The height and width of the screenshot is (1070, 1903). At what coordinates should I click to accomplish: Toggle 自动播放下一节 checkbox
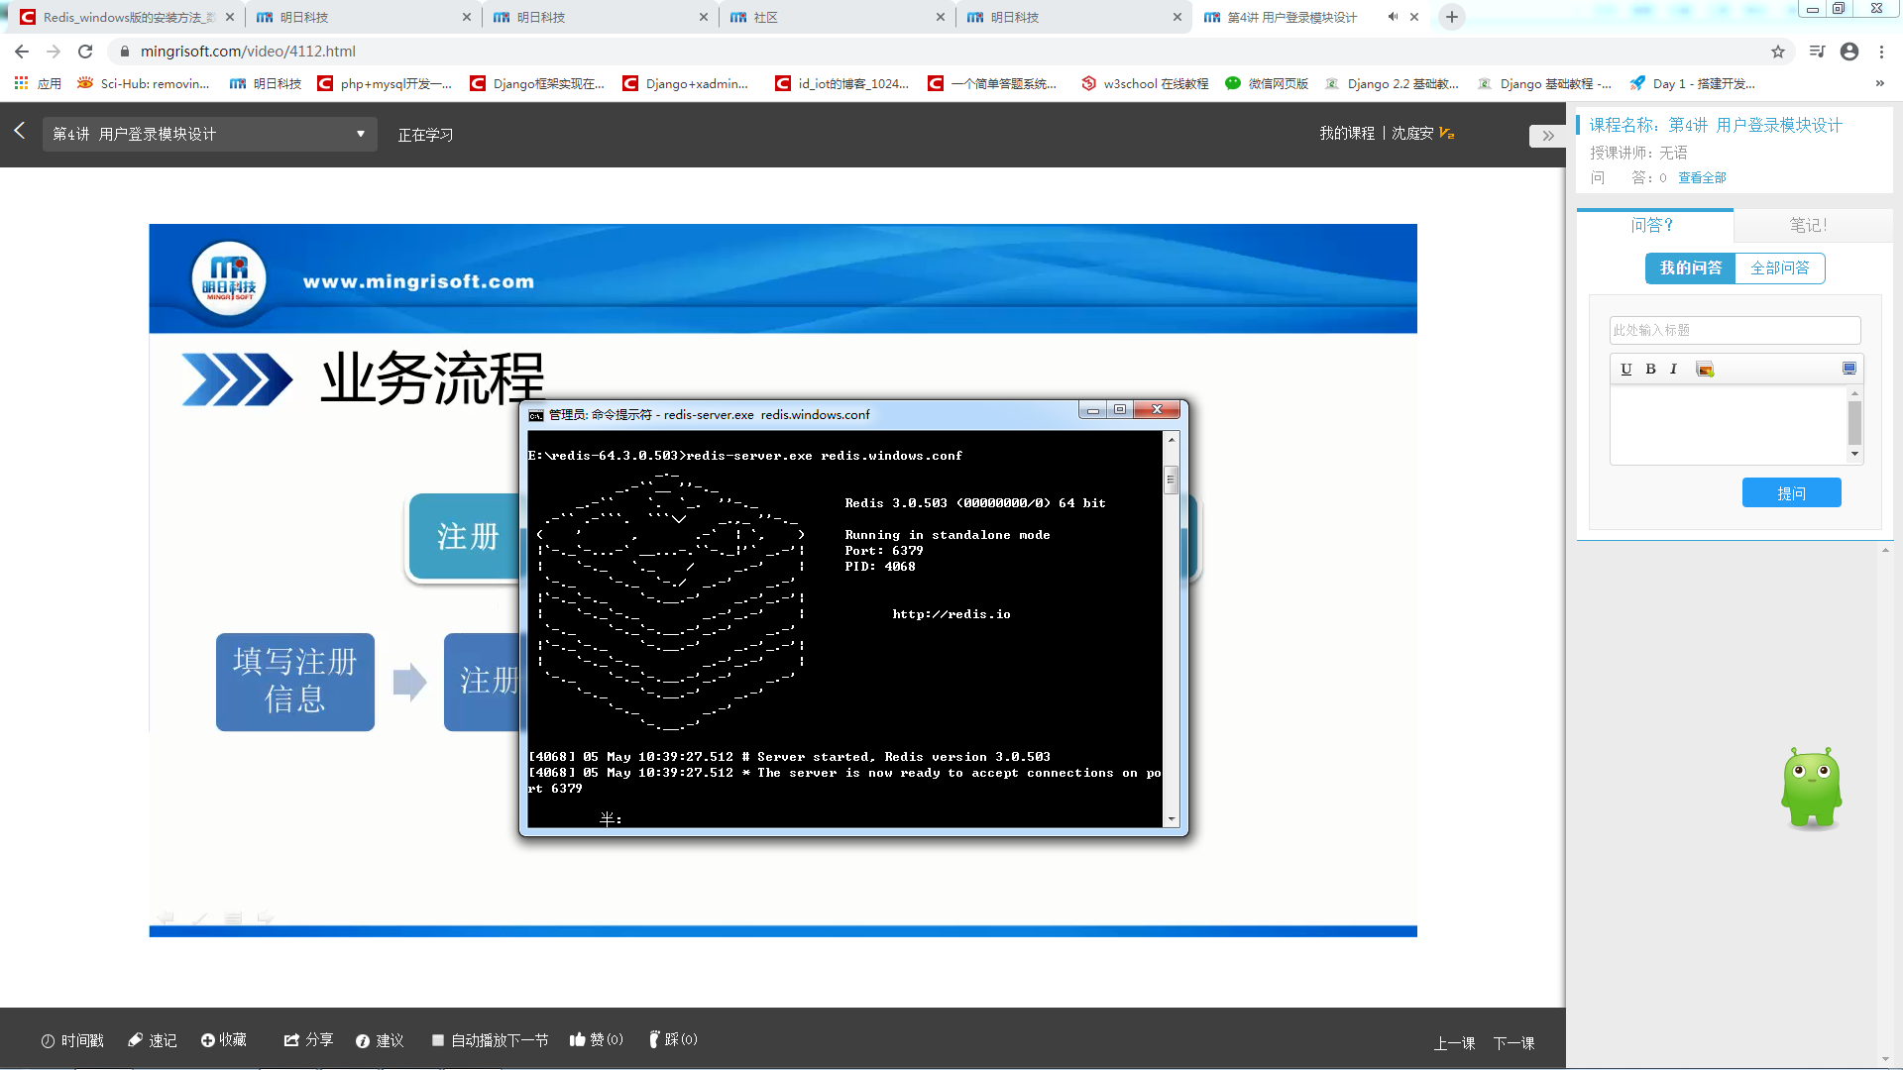click(x=438, y=1040)
